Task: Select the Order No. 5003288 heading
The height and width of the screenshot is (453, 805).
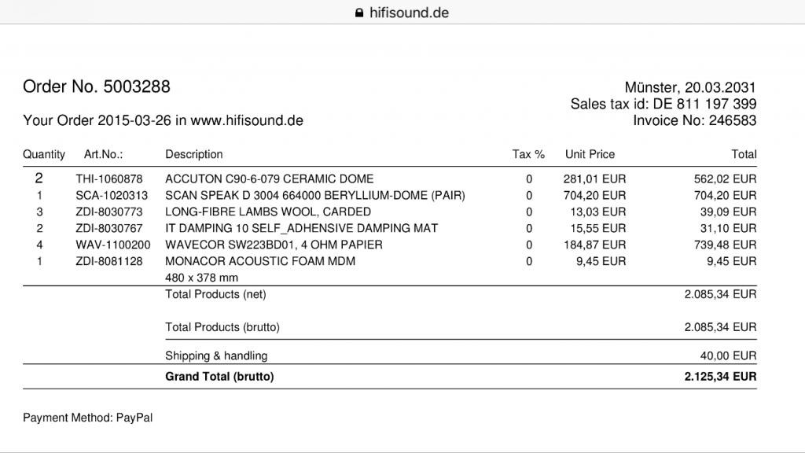Action: 97,87
